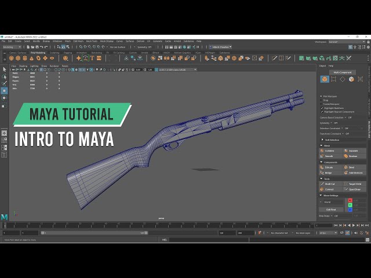Screen dimensions: 371x278
Task: Select the Paint Selection tool in toolbox
Action: coord(4,83)
